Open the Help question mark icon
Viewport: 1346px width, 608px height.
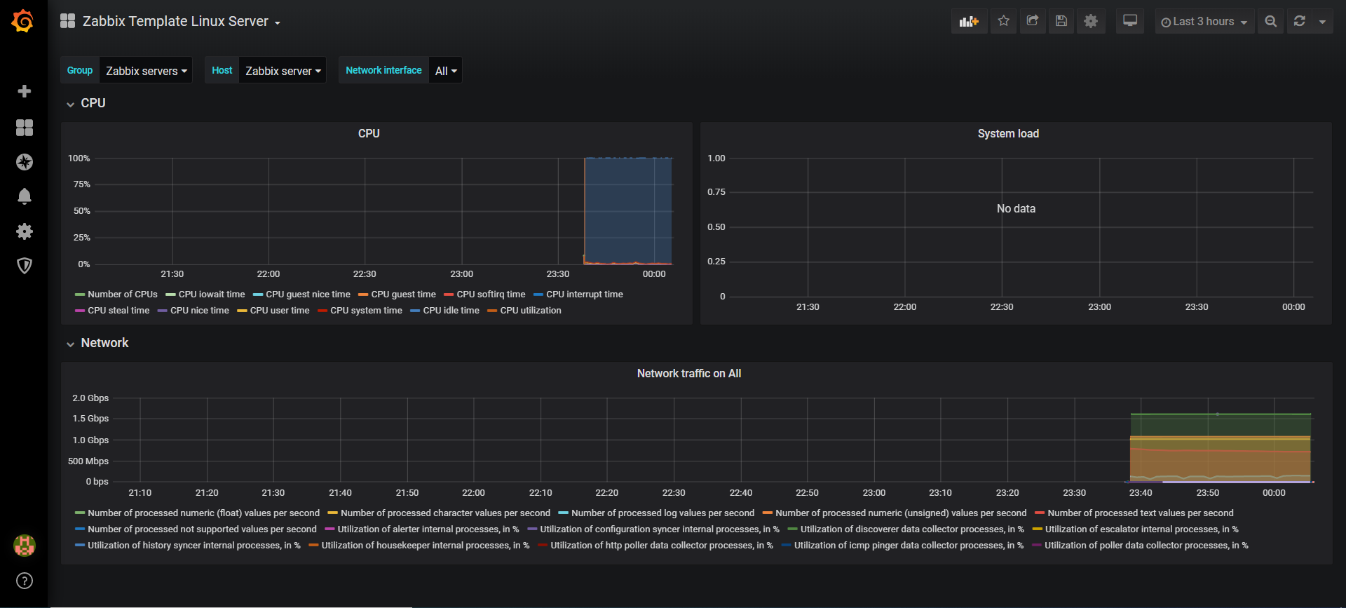tap(25, 581)
